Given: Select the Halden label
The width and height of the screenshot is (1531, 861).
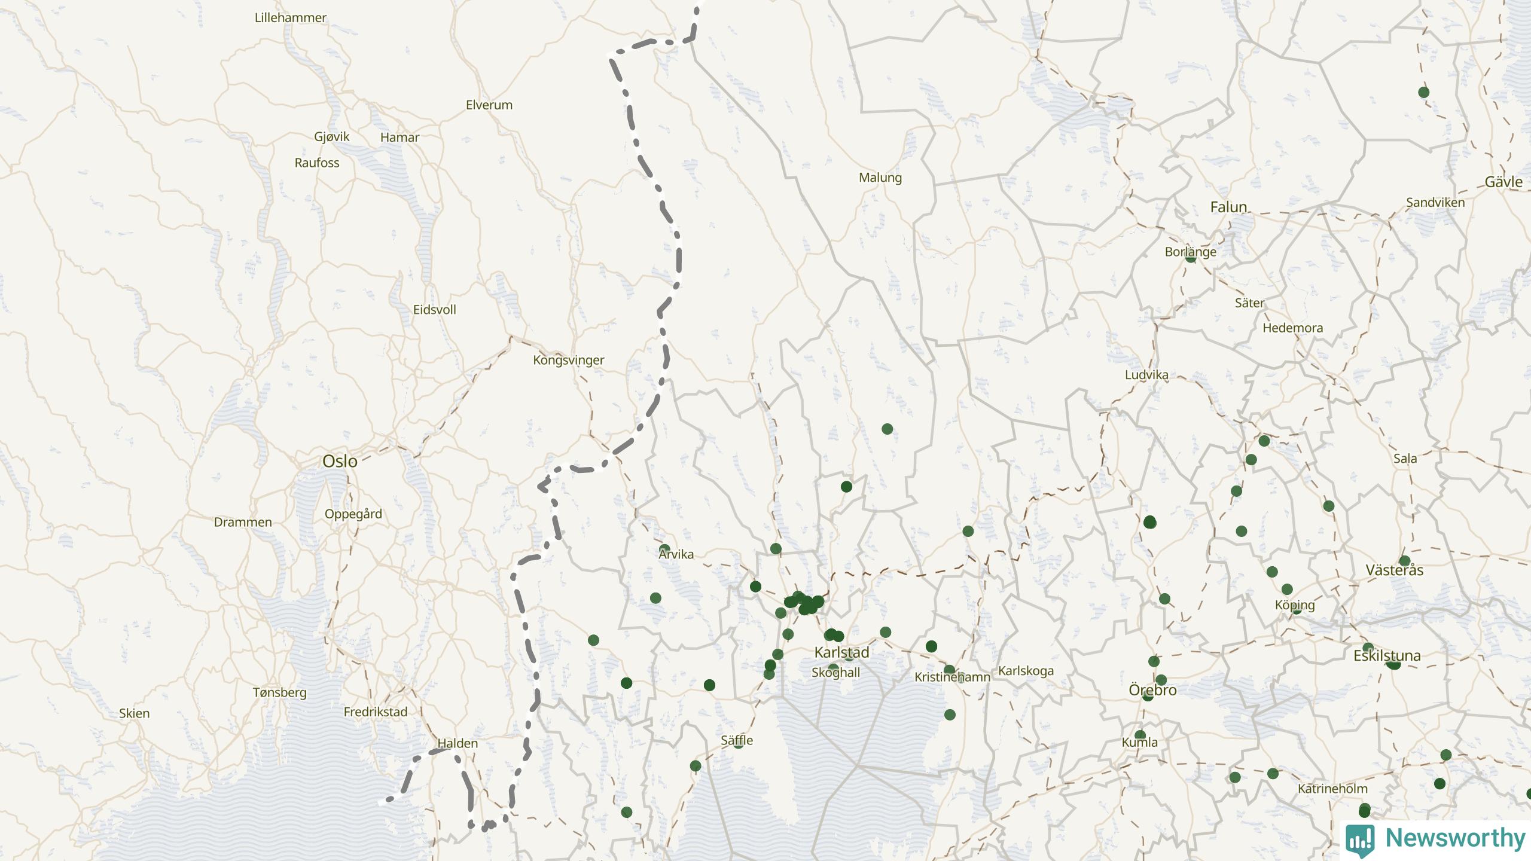Looking at the screenshot, I should (458, 744).
